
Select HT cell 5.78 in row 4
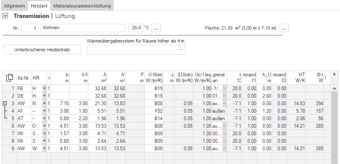[x=296, y=111]
